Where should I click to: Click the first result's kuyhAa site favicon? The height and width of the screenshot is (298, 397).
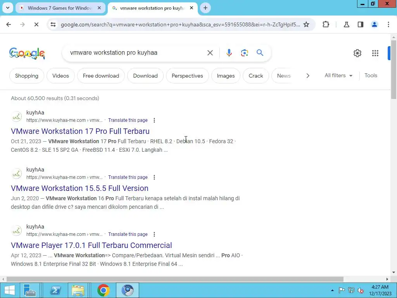click(x=16, y=116)
